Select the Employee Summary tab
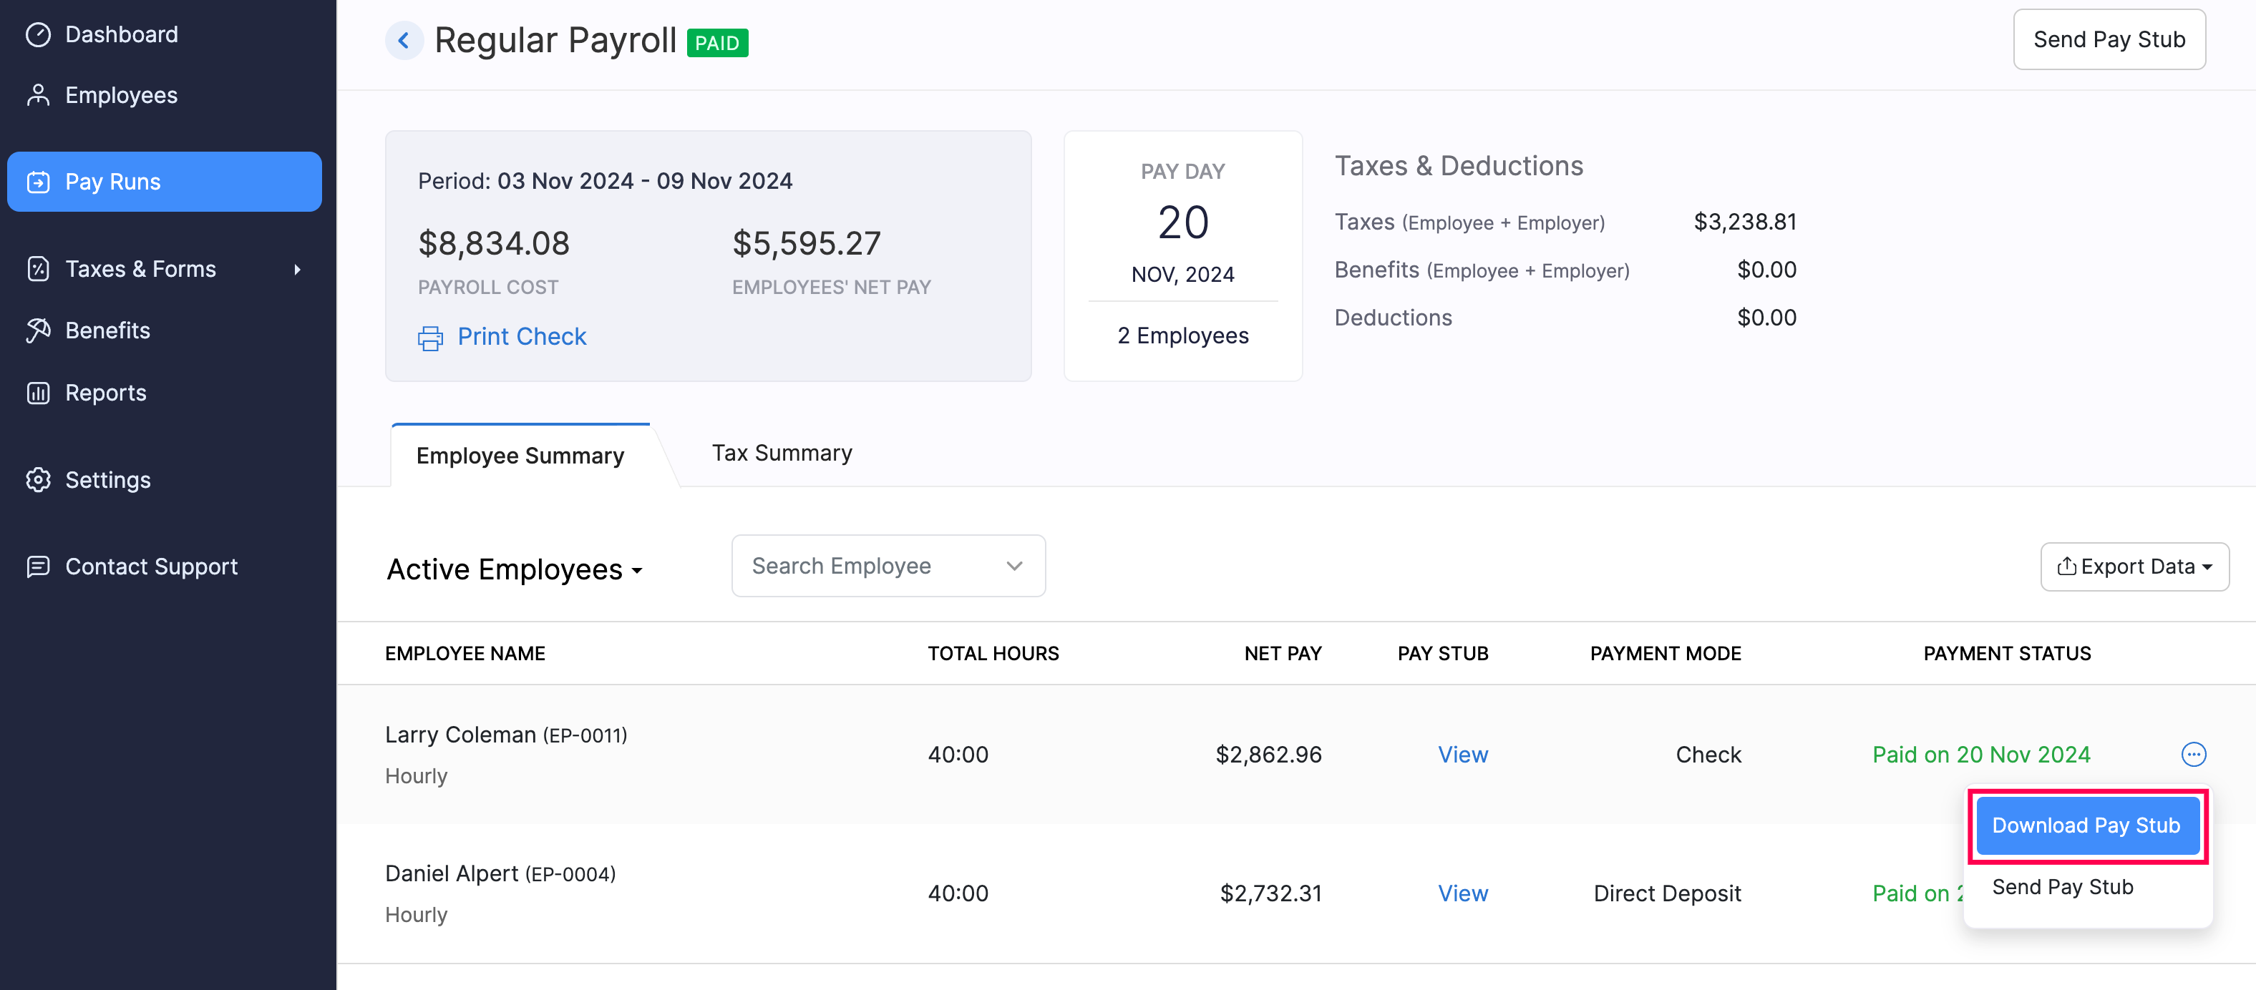This screenshot has width=2256, height=990. coord(520,454)
